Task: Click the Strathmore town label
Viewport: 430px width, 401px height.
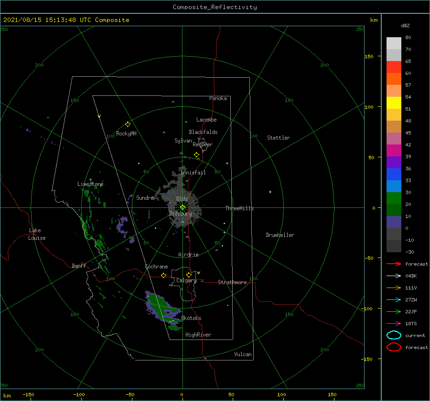Action: (x=232, y=282)
